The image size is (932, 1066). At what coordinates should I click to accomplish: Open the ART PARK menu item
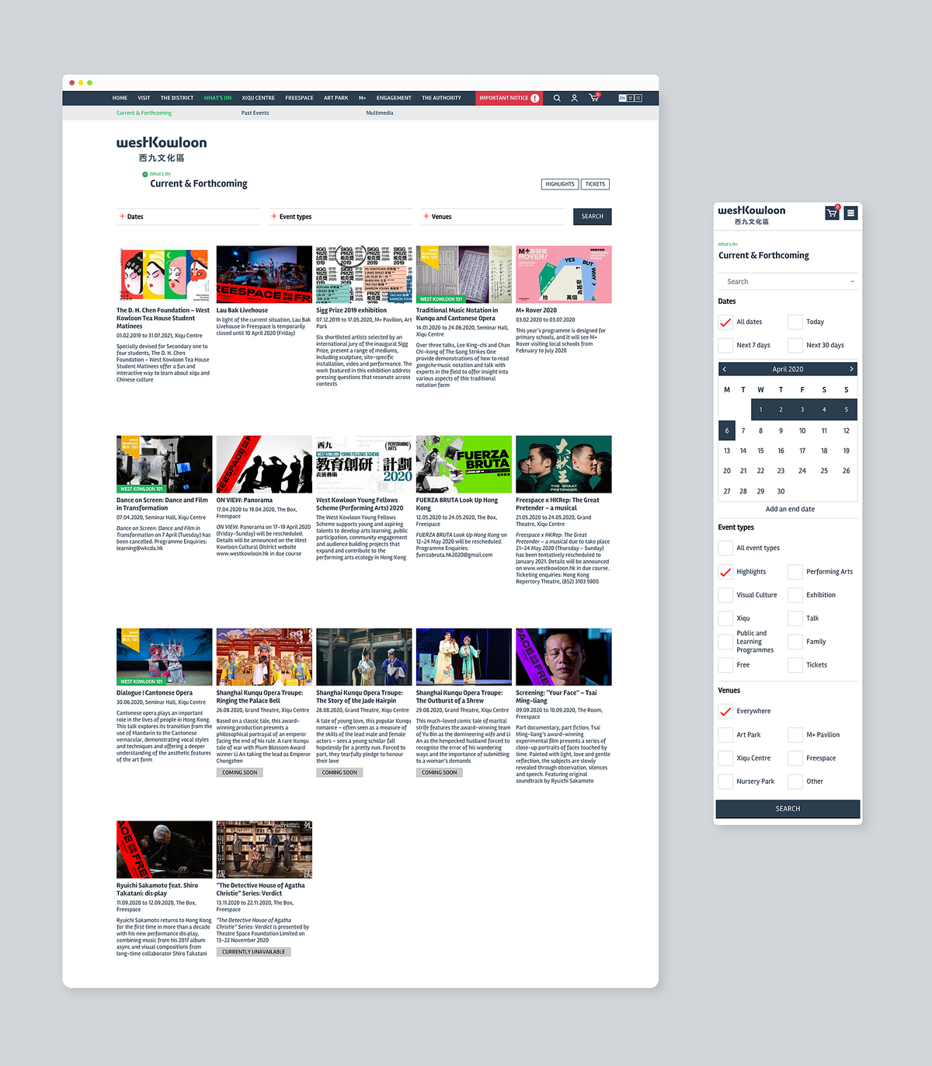(336, 98)
